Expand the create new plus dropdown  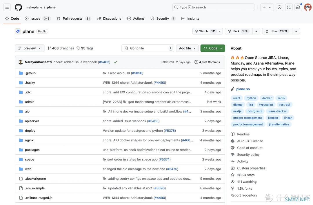pos(267,7)
